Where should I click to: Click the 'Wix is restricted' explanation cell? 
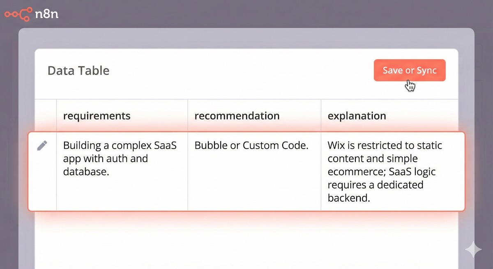[x=385, y=172]
